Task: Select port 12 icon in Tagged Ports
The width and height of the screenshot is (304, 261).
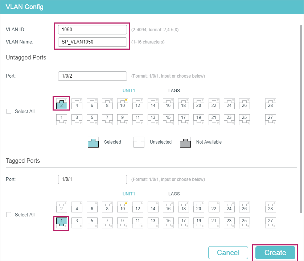Action: pyautogui.click(x=137, y=207)
